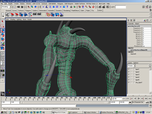Viewport: 152px width, 114px height.
Task: Toggle visibility V box for zhu_layer1
Action: click(x=129, y=82)
